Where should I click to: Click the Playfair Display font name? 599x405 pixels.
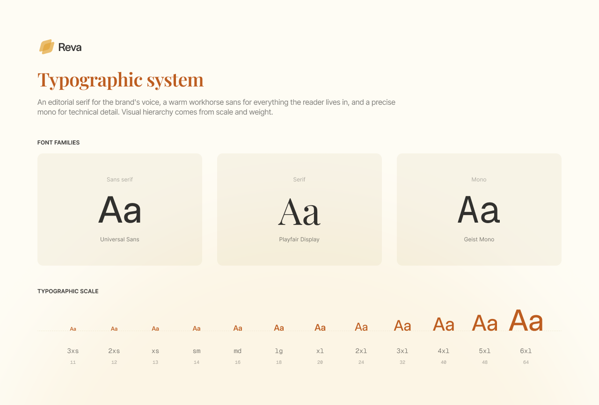pyautogui.click(x=299, y=239)
